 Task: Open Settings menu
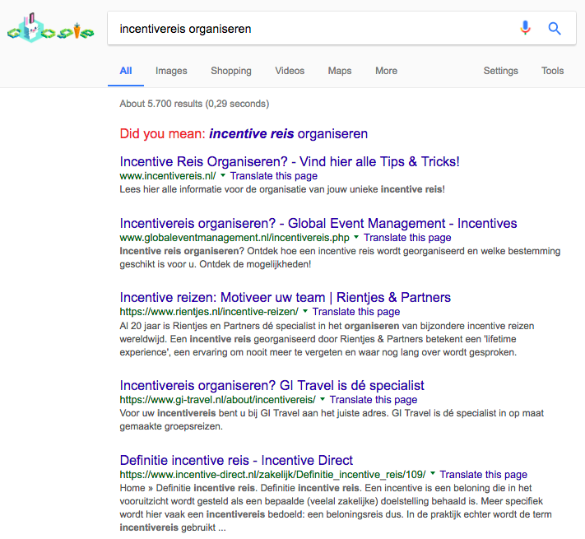tap(501, 71)
